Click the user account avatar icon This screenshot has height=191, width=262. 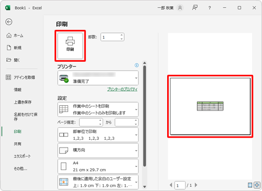(x=180, y=8)
